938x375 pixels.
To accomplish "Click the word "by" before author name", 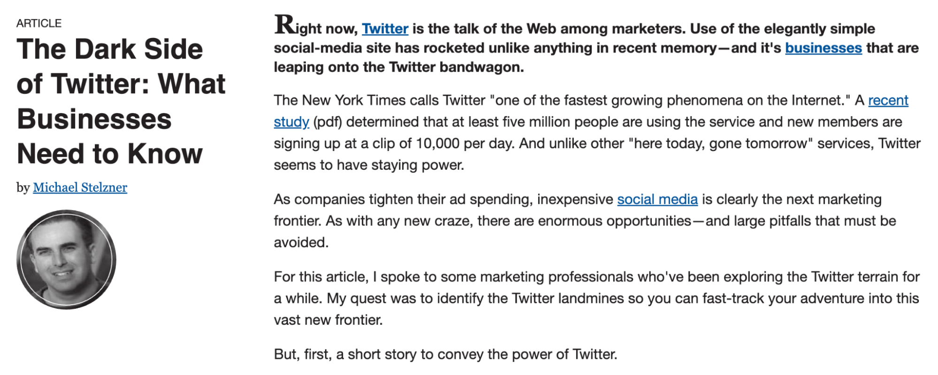I will pos(23,187).
